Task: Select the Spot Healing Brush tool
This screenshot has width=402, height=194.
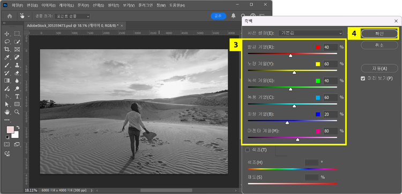Action: [17, 57]
